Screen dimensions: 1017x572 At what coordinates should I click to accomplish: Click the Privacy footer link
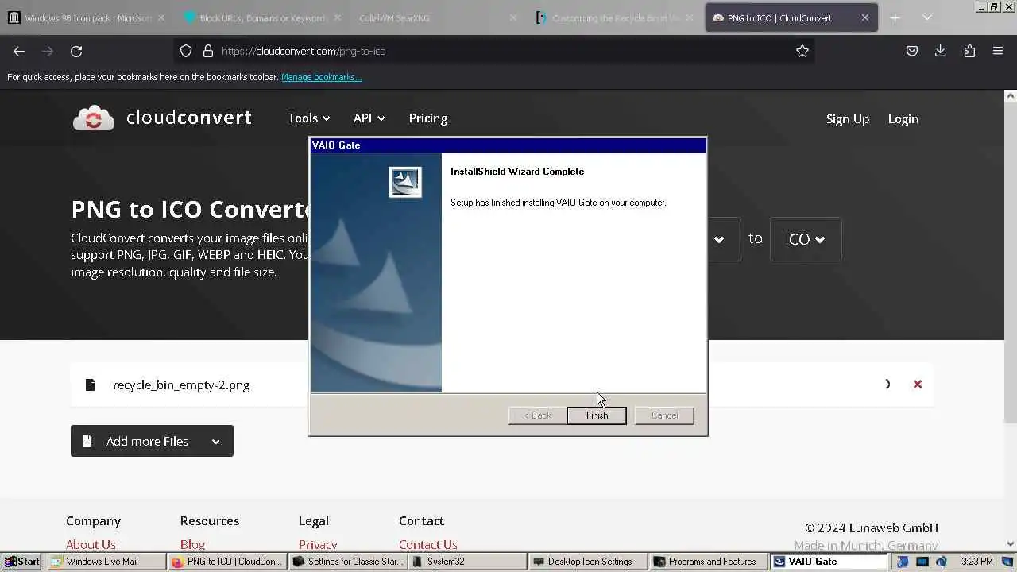(x=318, y=544)
